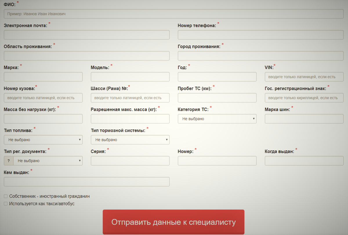
Task: Expand the Тип тормозной системы dropdown
Action: coord(130,140)
